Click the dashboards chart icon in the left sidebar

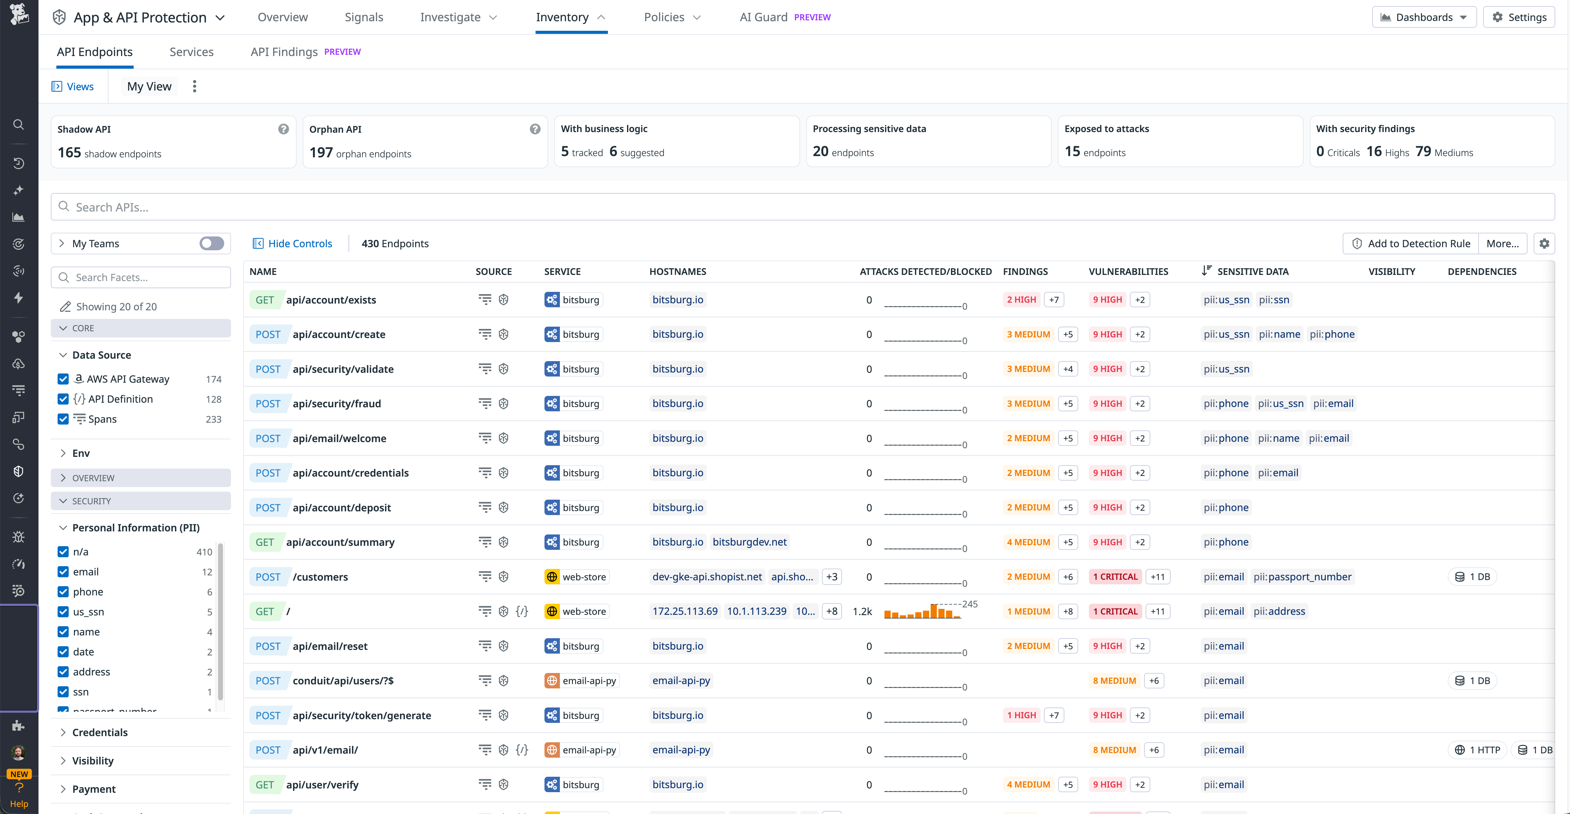pyautogui.click(x=18, y=216)
